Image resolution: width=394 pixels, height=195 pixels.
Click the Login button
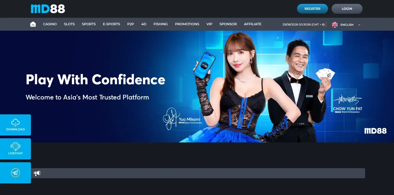tap(347, 9)
